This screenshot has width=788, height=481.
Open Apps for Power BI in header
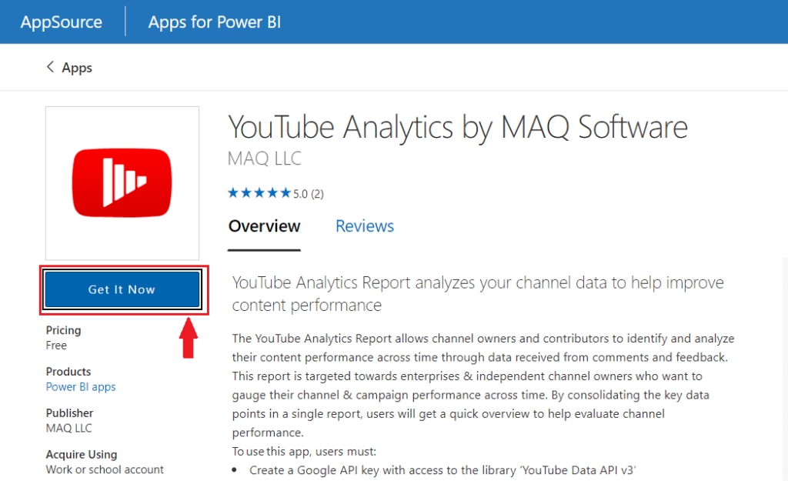(215, 22)
